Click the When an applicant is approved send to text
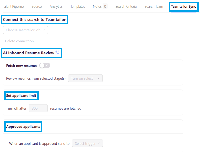 (x=39, y=143)
